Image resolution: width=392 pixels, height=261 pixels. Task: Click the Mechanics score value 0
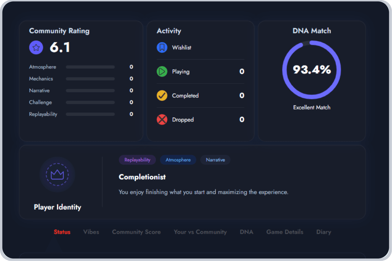[131, 79]
